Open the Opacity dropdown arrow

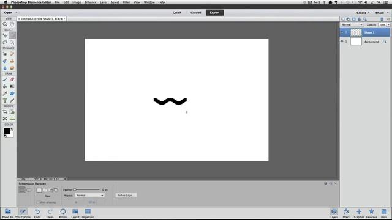coord(388,24)
